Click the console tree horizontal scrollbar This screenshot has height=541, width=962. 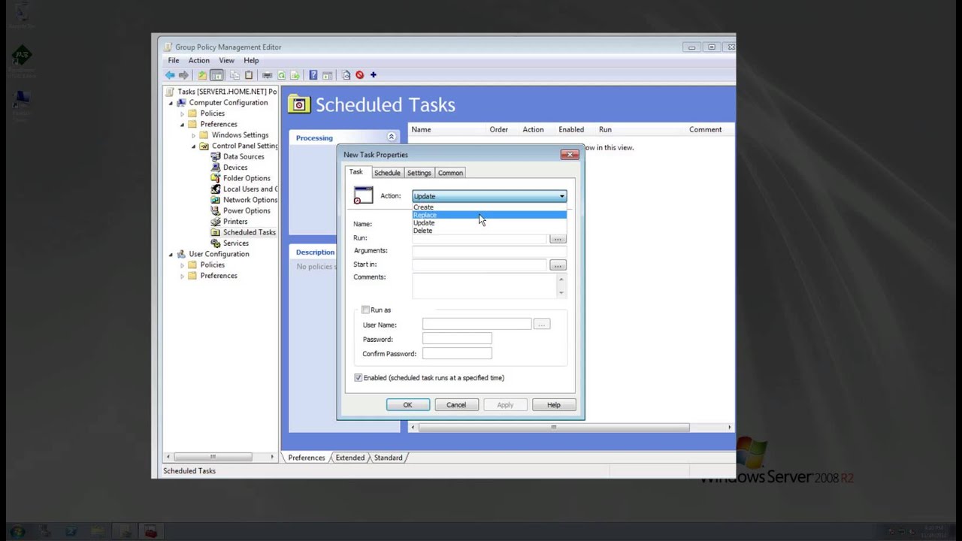coord(219,456)
